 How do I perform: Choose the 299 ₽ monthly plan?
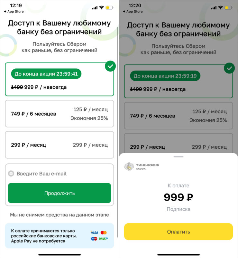pyautogui.click(x=59, y=145)
